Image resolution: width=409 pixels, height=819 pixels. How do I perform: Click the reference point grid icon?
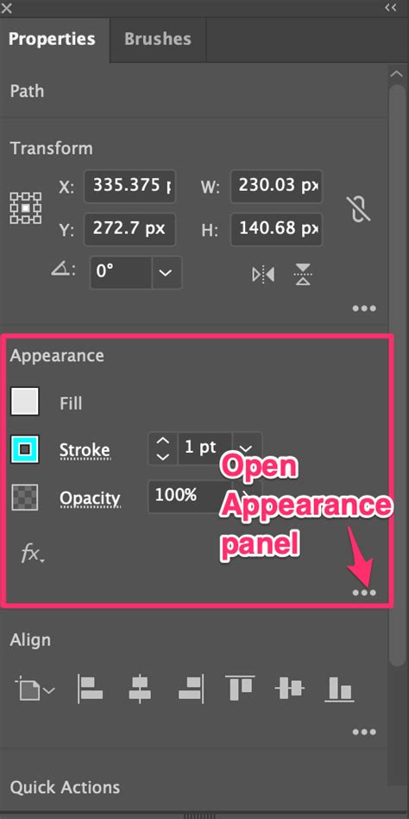[26, 208]
